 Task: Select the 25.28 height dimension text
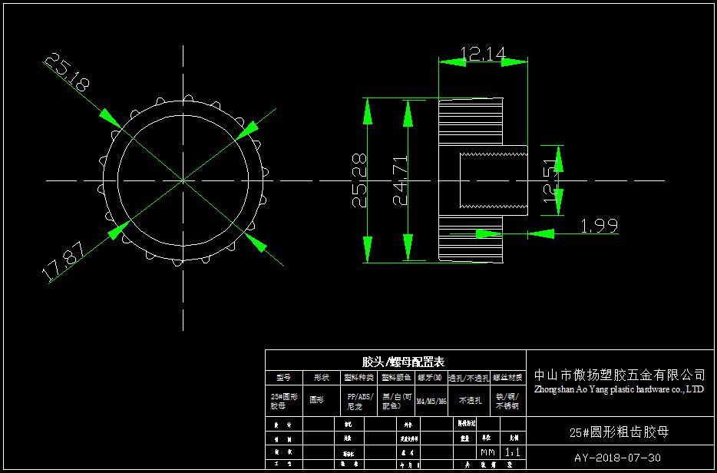coord(359,180)
